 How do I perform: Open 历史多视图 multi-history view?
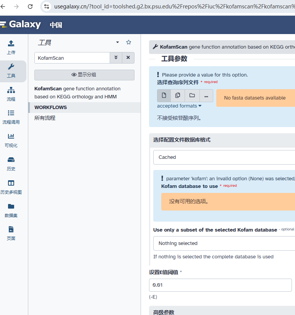coord(11,187)
